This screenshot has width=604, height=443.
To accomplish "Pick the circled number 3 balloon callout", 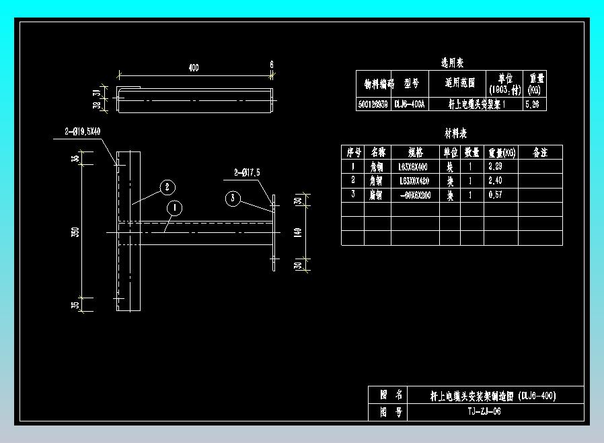I will pyautogui.click(x=233, y=198).
